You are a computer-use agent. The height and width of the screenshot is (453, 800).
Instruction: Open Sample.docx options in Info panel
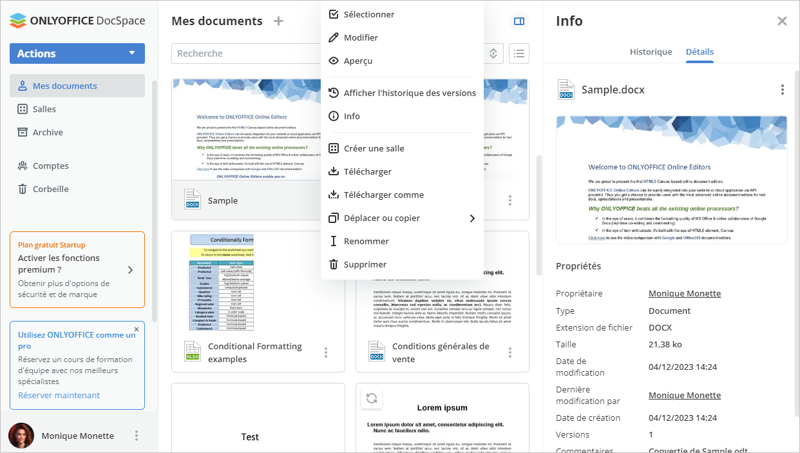pos(783,90)
